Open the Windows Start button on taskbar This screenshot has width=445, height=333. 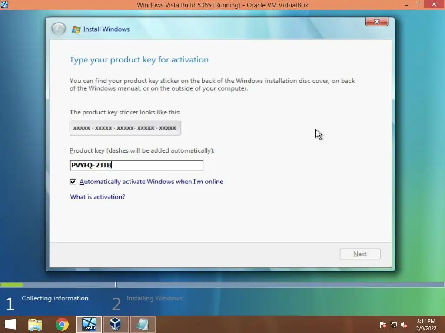click(10, 324)
